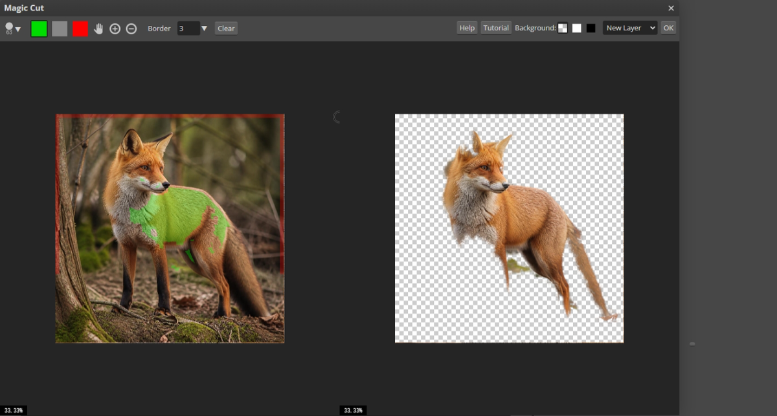
Task: Open the New Layer output dropdown
Action: pos(630,28)
